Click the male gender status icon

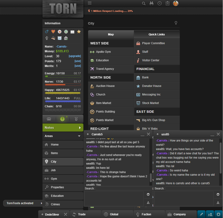tap(47, 32)
